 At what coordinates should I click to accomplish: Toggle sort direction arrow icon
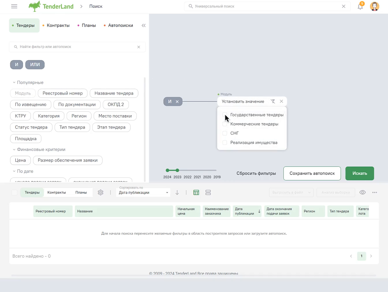point(177,192)
